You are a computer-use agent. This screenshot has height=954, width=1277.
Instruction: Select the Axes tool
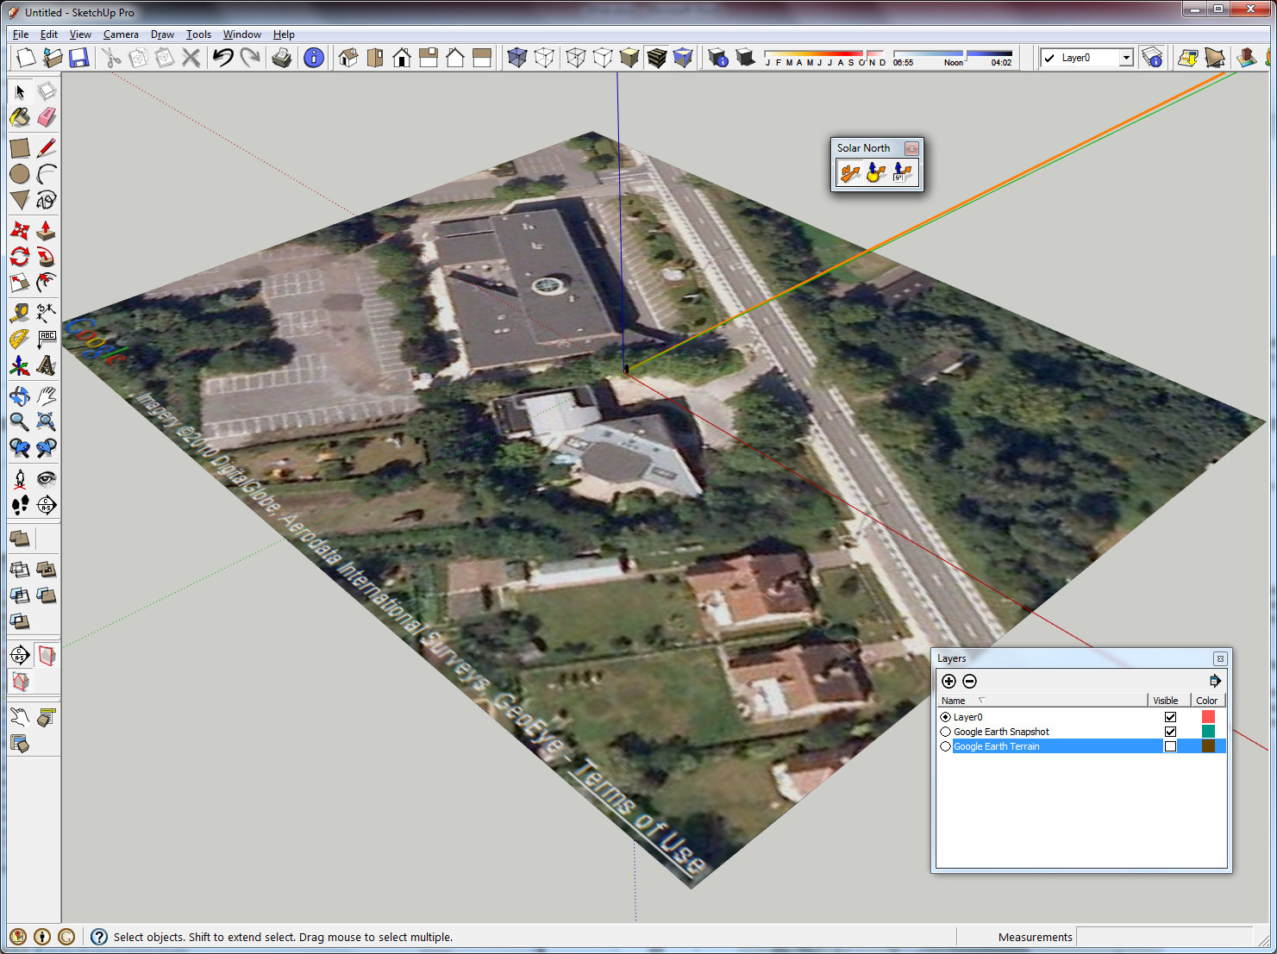point(20,365)
